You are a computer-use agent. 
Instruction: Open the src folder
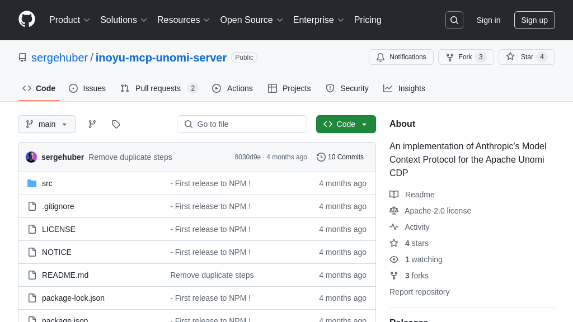(47, 183)
